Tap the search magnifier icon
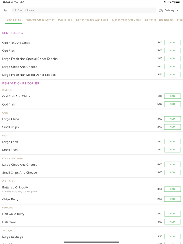This screenshot has height=244, width=183. coord(15,10)
